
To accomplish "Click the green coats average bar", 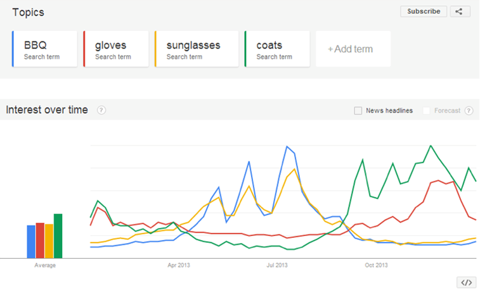I will tap(58, 236).
